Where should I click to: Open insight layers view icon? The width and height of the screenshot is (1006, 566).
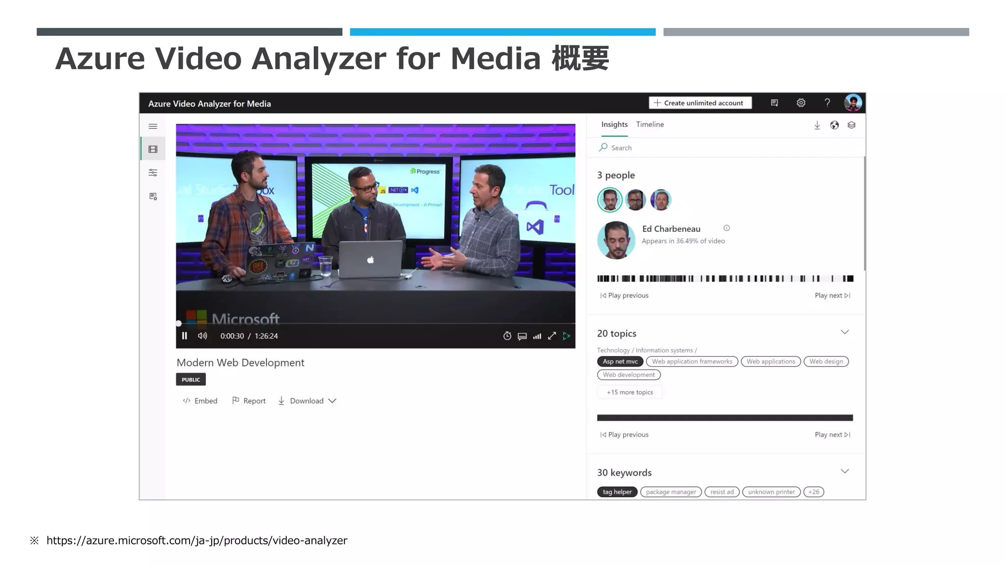click(851, 125)
